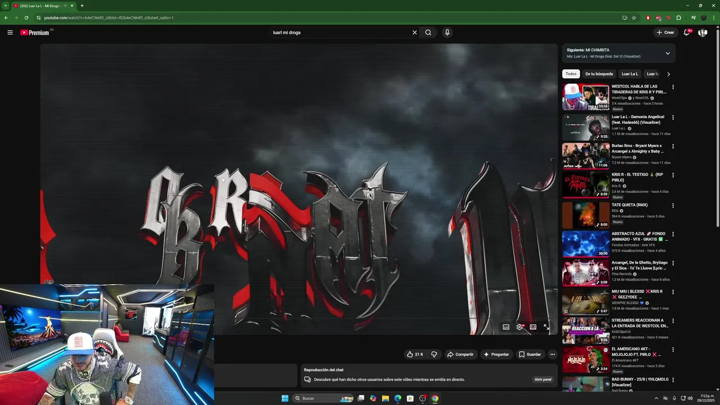Screen dimensions: 720x405
Task: Expand the Siguiente: MI CHIMBITA mix panel
Action: pos(668,53)
